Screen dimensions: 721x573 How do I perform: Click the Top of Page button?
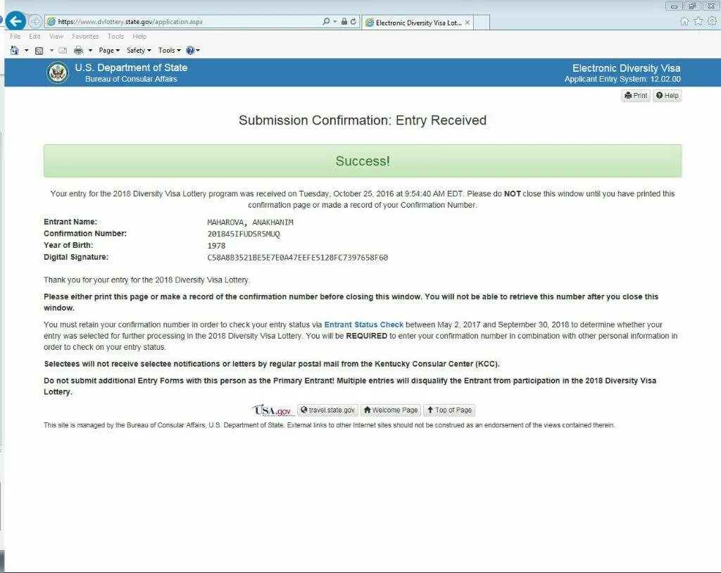(x=449, y=410)
